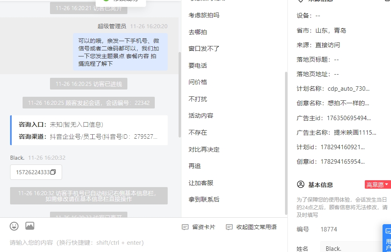Screen dimensions: 391x252
Task: Click the 基本信息 person icon
Action: point(300,184)
